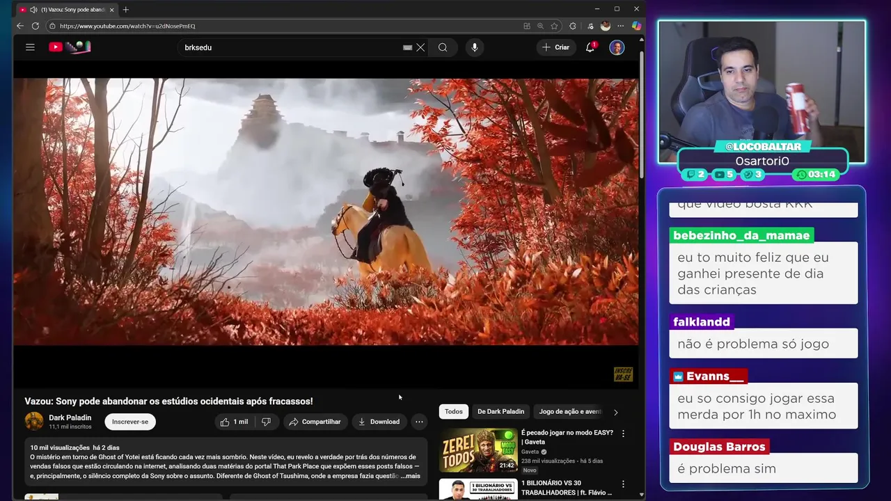Open the 1 BILIONÁRIO VS 30 TRABALHADORES thumbnail
Viewport: 891px width, 501px height.
pos(478,490)
